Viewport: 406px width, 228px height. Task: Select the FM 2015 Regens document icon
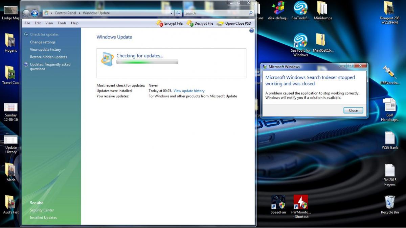point(389,175)
